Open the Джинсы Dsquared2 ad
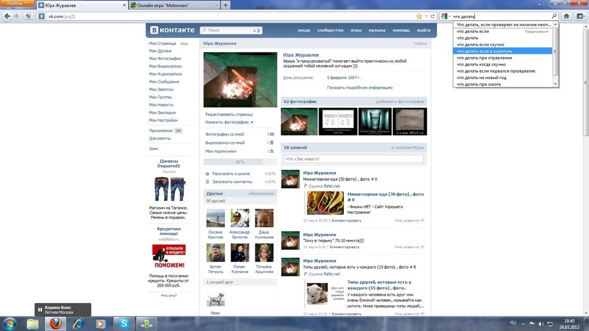 point(168,189)
